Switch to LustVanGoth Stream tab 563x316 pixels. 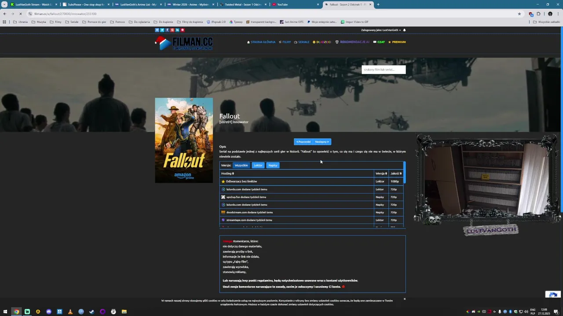34,4
